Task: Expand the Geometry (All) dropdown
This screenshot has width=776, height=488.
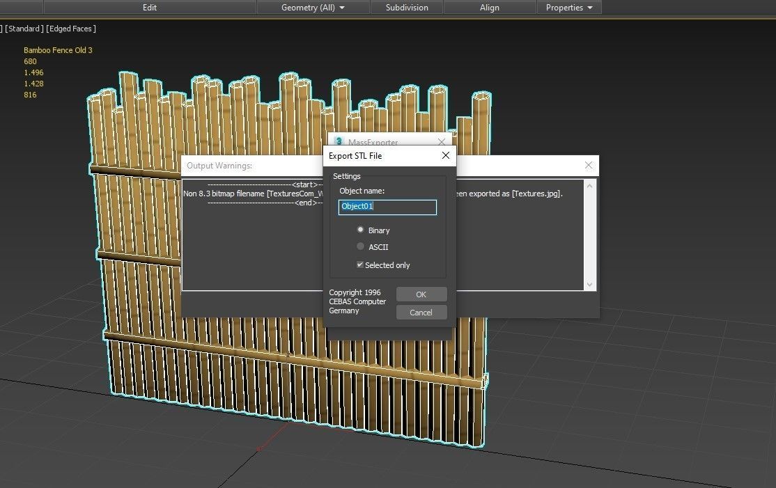Action: 313,8
